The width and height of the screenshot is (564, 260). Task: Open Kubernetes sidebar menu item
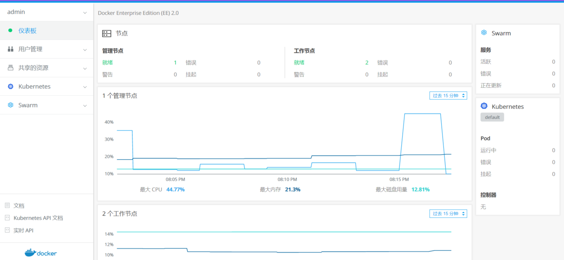coord(46,86)
